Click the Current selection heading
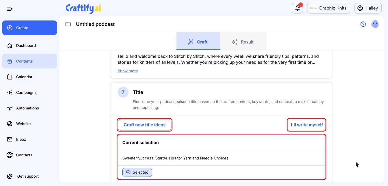This screenshot has height=186, width=388. click(140, 143)
